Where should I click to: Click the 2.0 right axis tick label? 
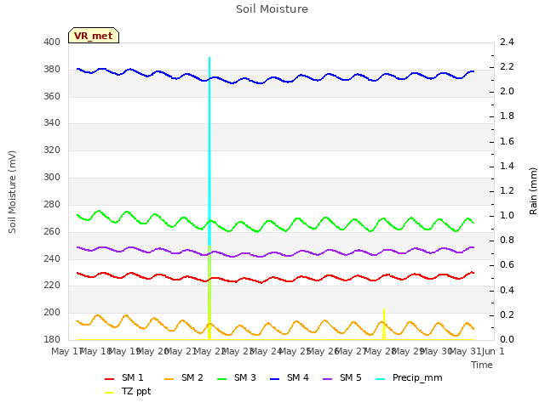pyautogui.click(x=507, y=91)
